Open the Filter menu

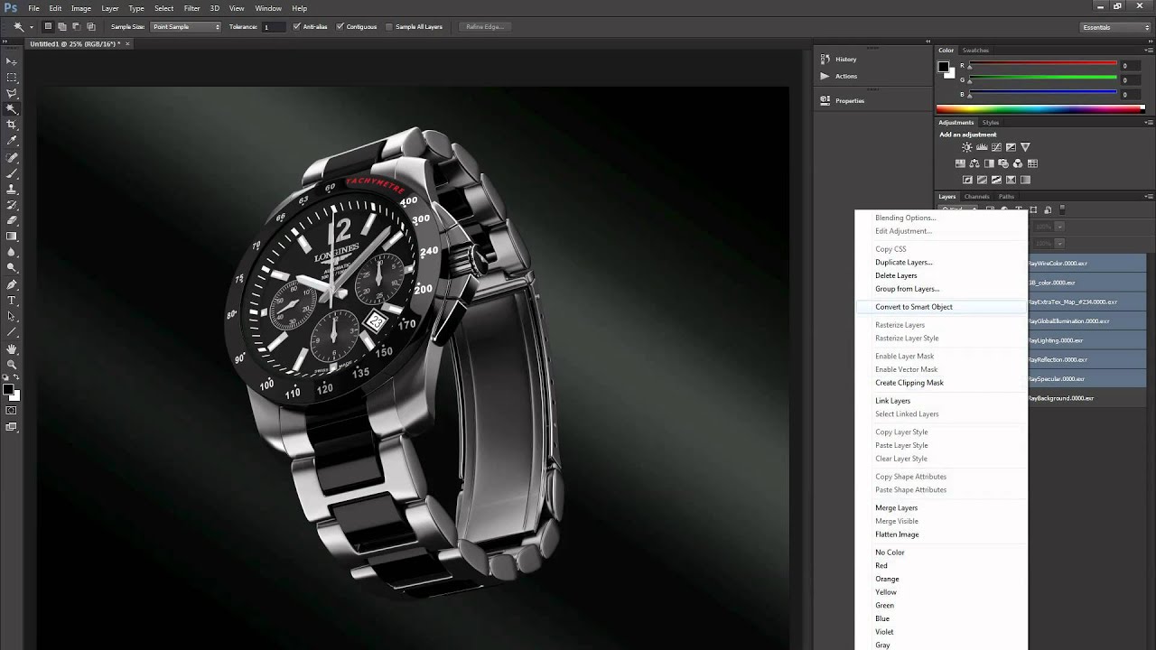(191, 8)
